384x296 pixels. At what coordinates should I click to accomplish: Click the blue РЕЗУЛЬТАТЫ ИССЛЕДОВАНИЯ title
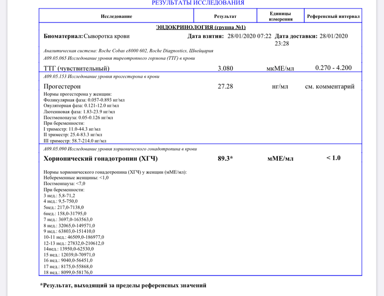(198, 3)
